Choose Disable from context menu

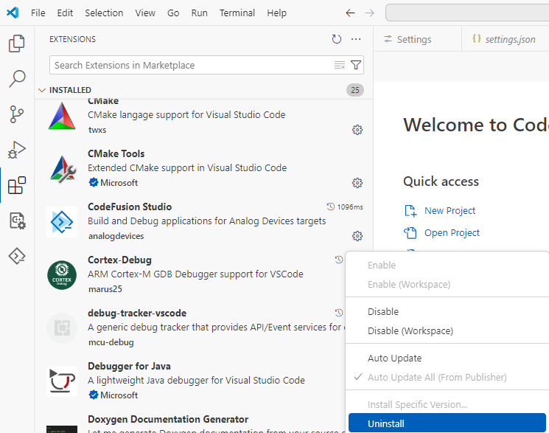click(447, 312)
